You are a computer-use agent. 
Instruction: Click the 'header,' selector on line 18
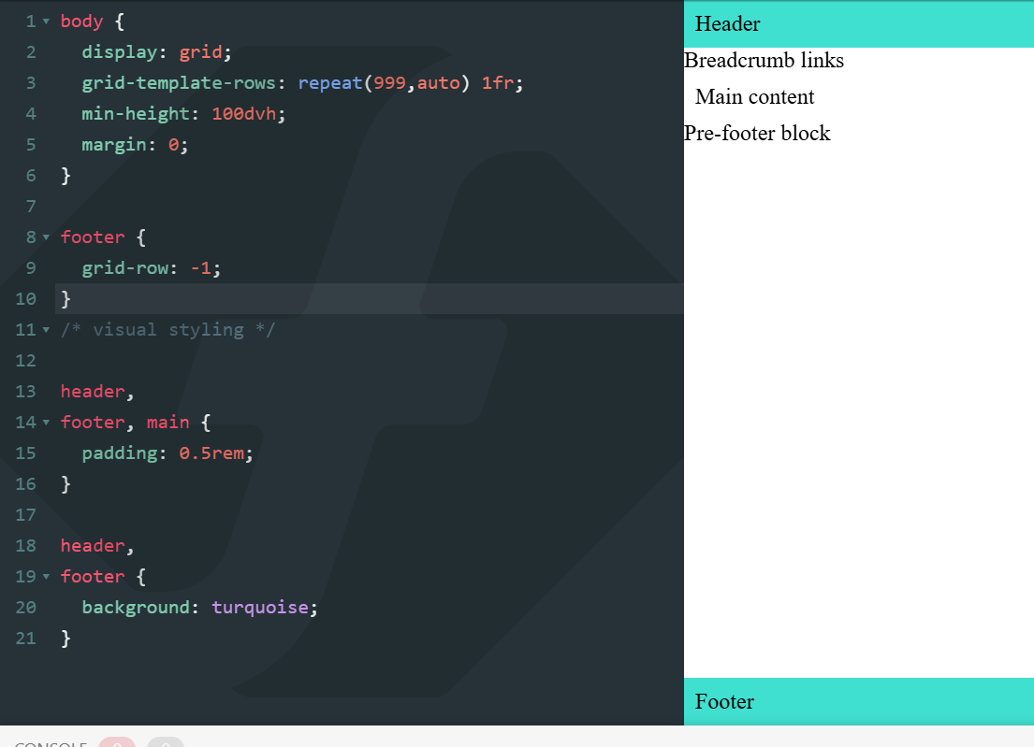[97, 545]
